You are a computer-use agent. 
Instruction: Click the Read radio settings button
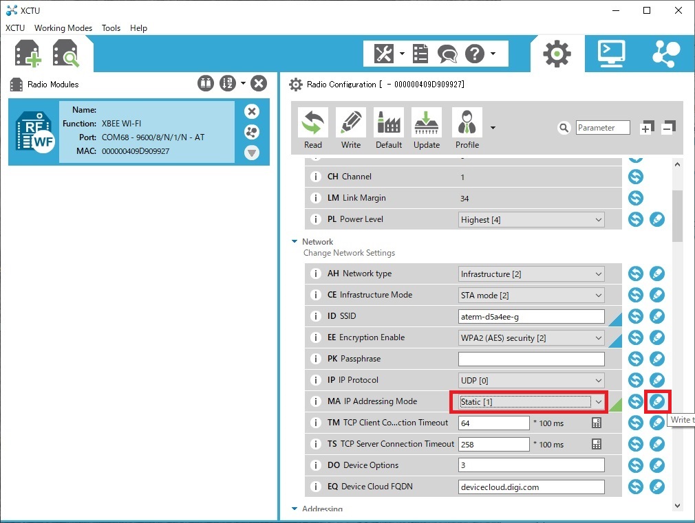313,129
